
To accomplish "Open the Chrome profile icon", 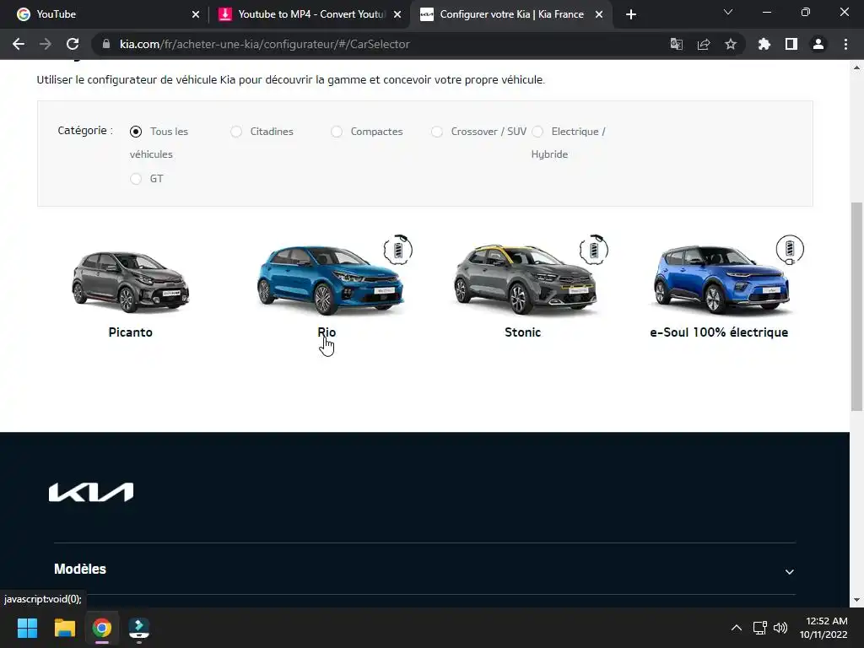I will click(x=818, y=44).
